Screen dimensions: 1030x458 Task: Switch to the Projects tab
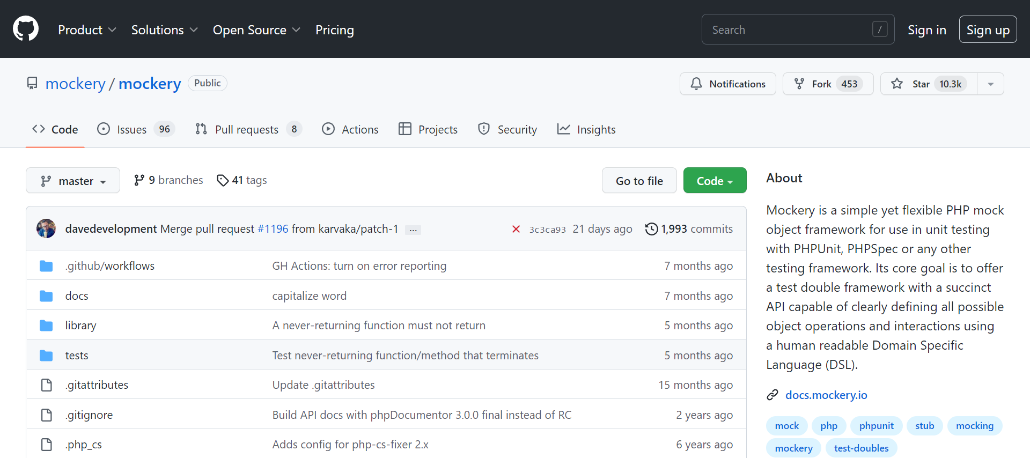pyautogui.click(x=428, y=130)
